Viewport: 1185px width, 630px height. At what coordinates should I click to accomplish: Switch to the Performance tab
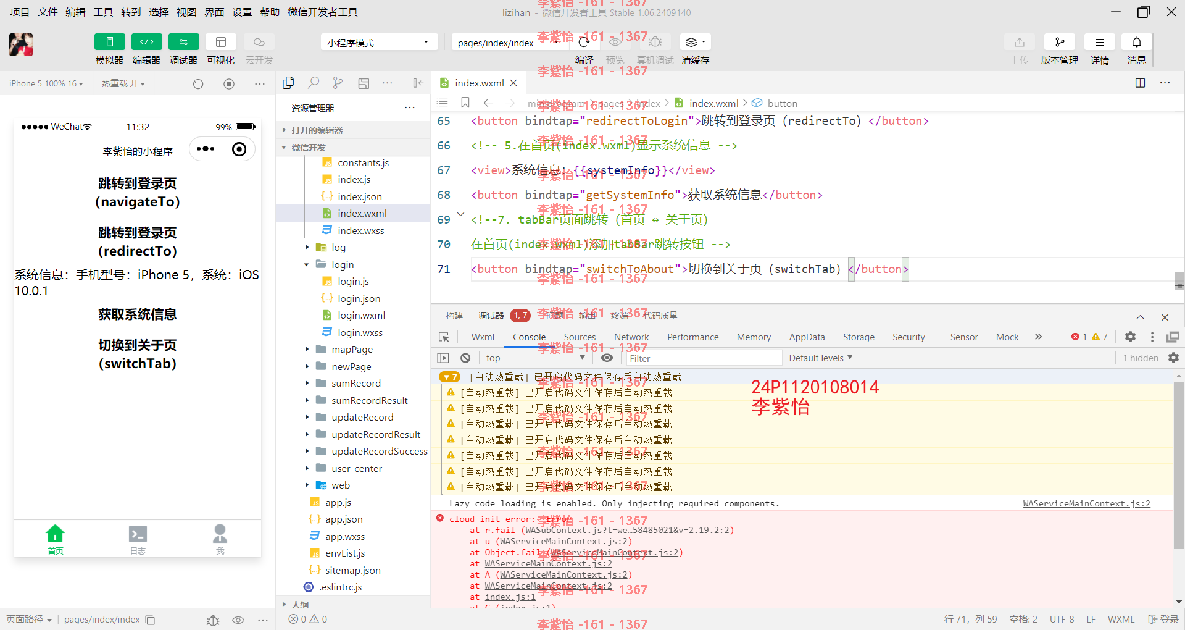pyautogui.click(x=692, y=337)
